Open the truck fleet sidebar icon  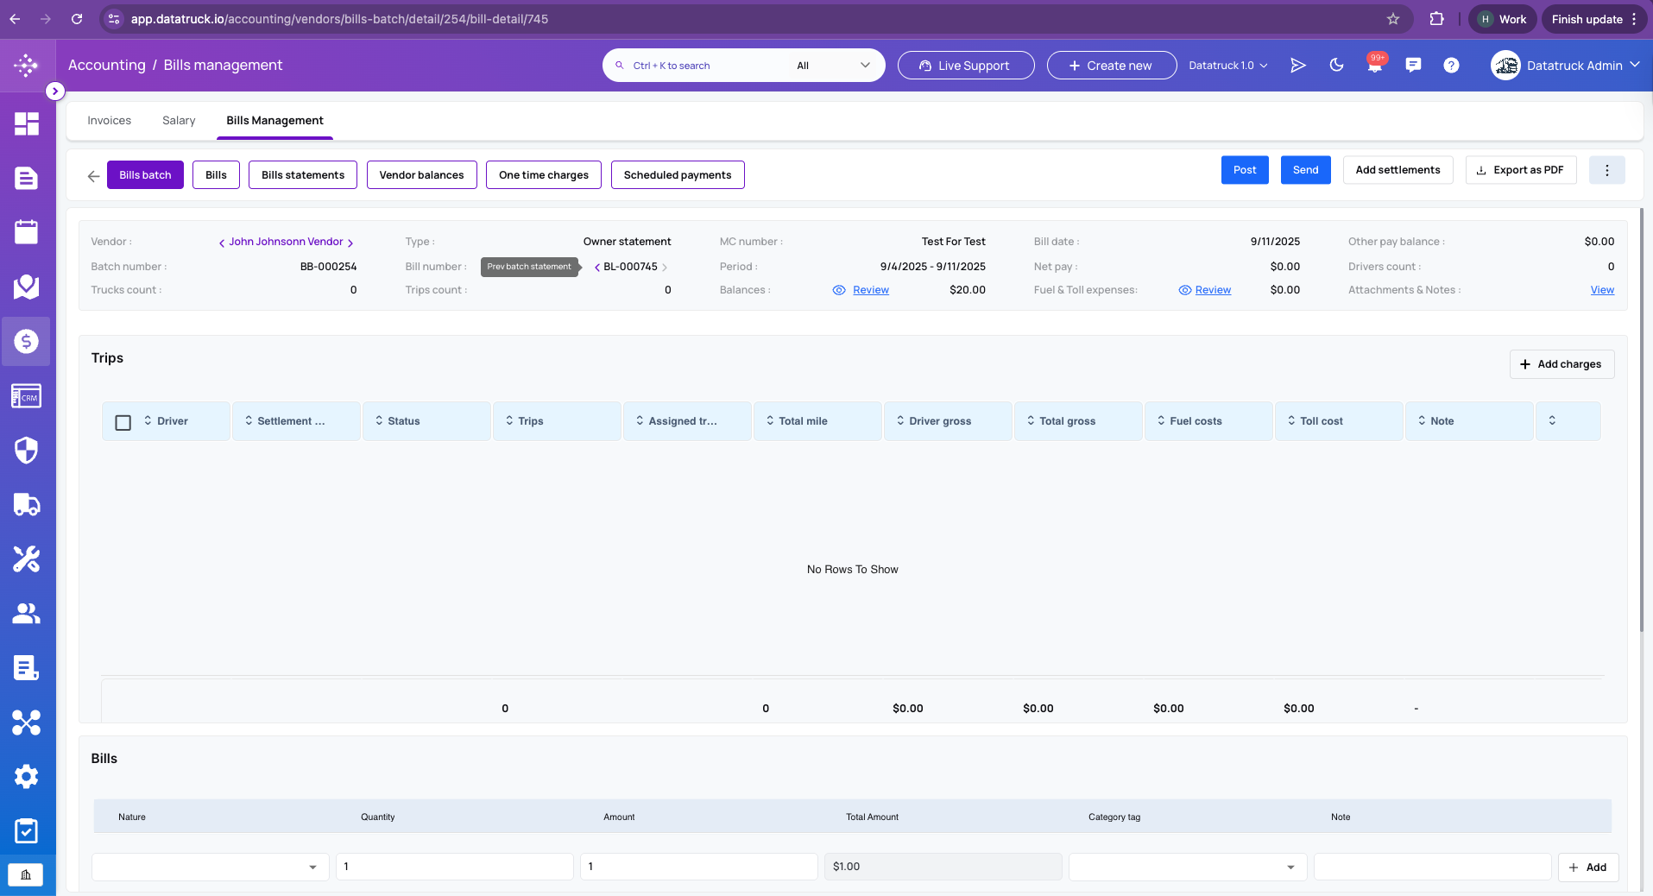pyautogui.click(x=26, y=504)
